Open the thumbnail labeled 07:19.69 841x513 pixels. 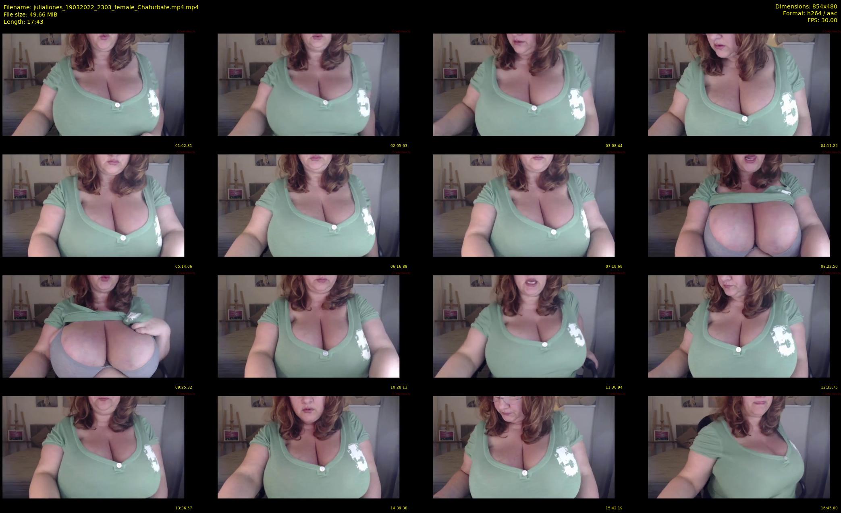(x=523, y=205)
